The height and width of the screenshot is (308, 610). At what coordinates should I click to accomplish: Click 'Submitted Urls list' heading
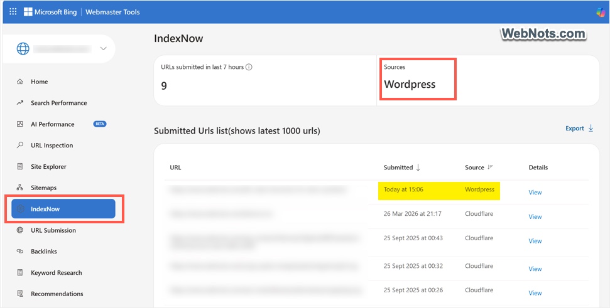pyautogui.click(x=237, y=131)
